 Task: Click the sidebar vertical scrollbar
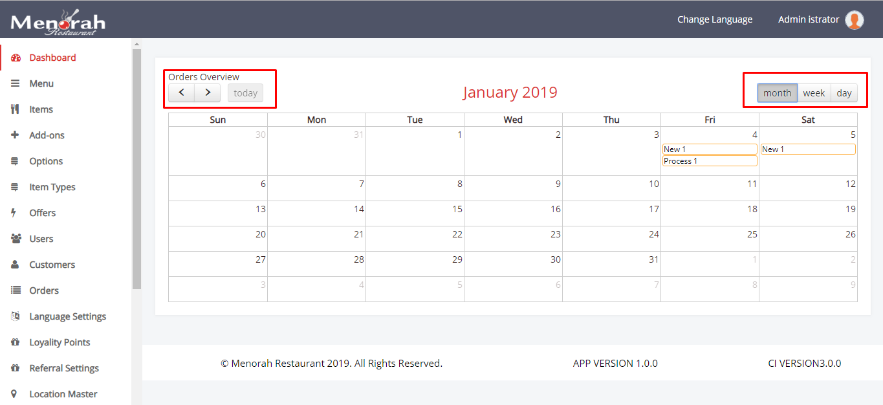pos(136,168)
